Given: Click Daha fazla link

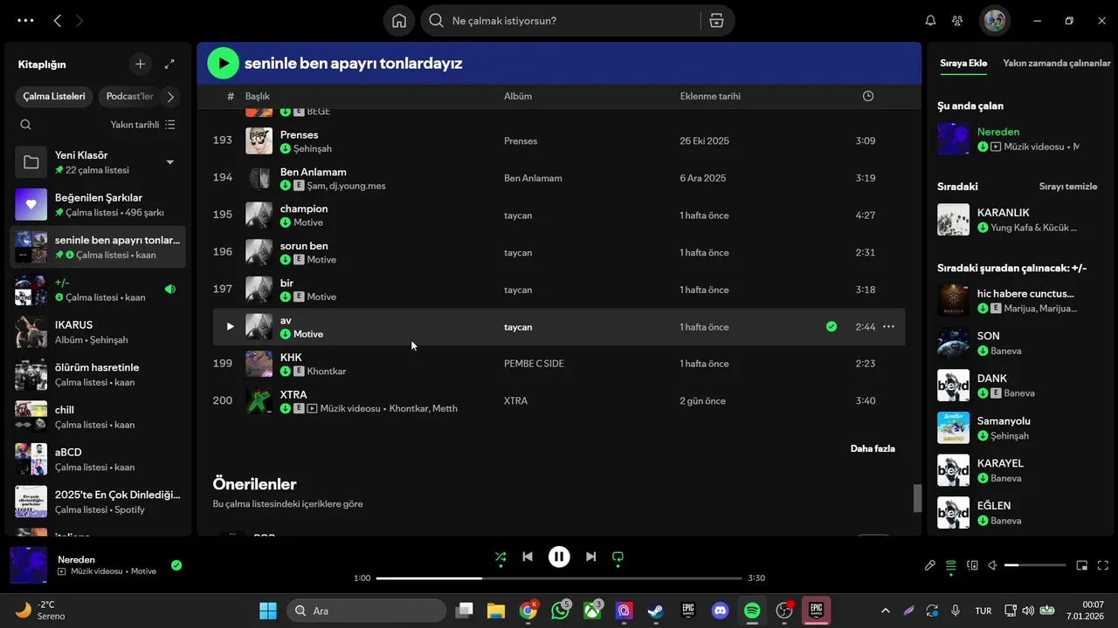Looking at the screenshot, I should [x=873, y=448].
